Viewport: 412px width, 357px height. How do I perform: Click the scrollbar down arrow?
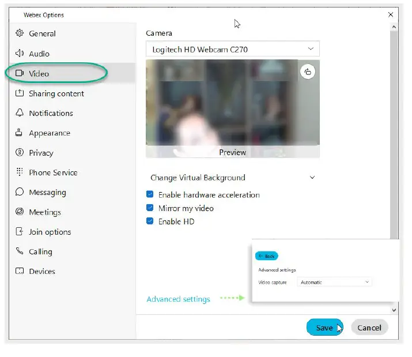[394, 310]
